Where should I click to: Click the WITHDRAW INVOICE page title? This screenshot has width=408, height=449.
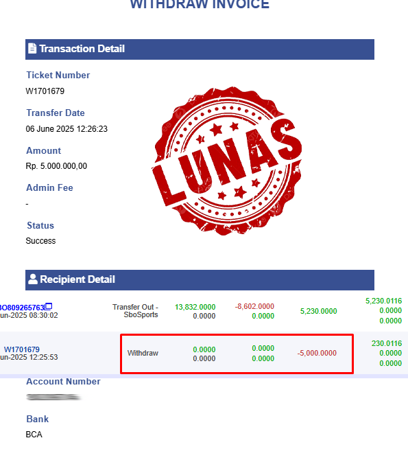click(x=200, y=4)
